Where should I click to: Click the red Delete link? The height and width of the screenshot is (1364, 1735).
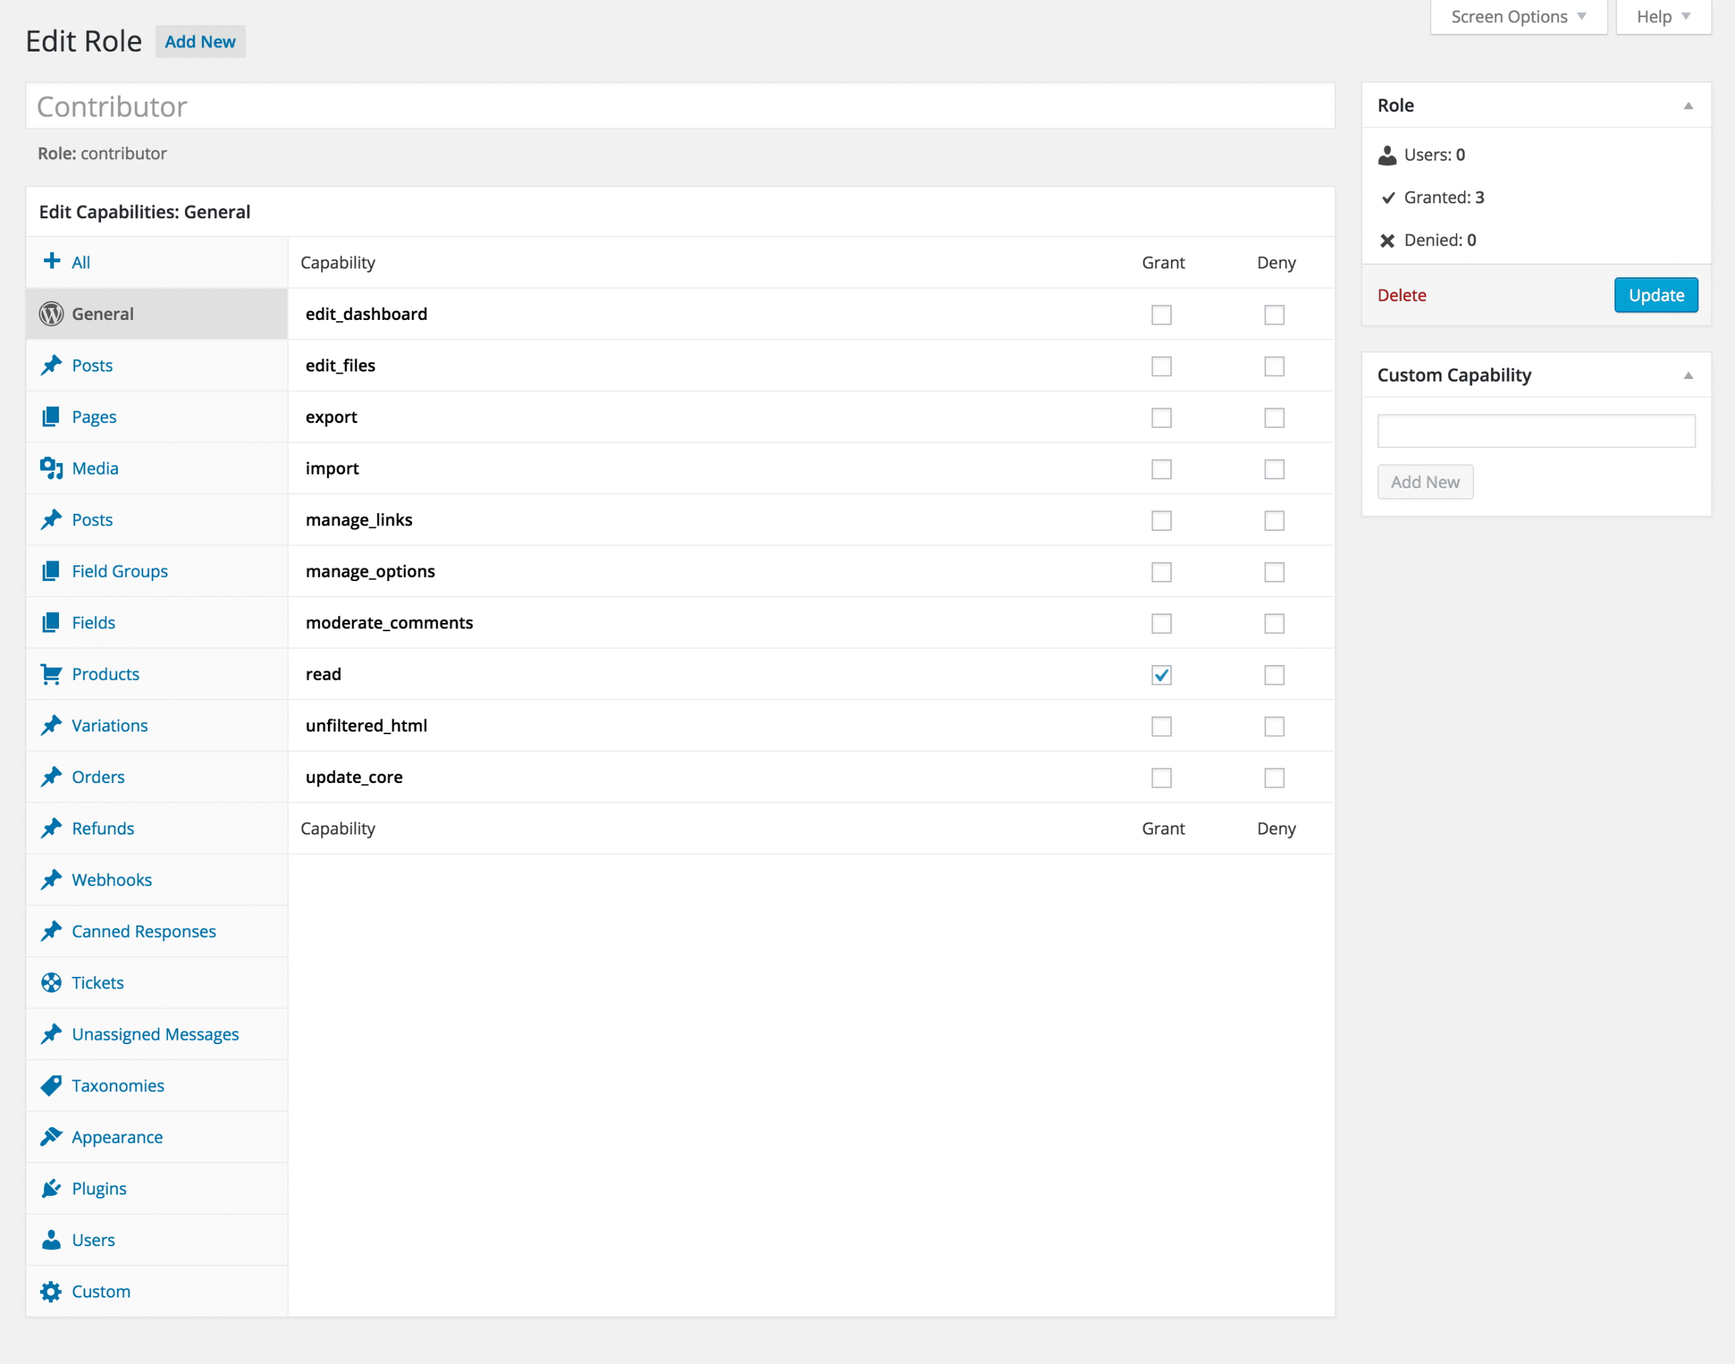1402,296
